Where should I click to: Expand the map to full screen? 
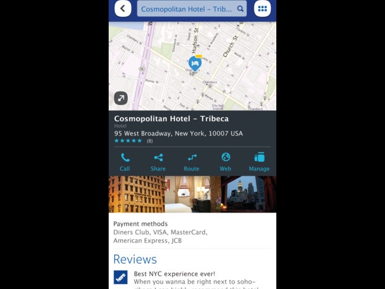(121, 98)
